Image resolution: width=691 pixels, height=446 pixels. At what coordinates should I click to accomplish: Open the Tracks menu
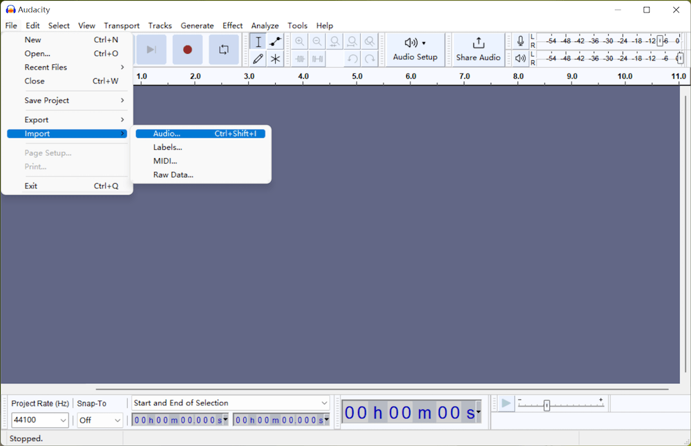(x=160, y=26)
